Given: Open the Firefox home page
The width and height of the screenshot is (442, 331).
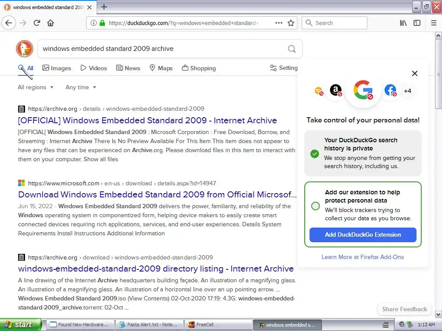Looking at the screenshot, I should [51, 23].
